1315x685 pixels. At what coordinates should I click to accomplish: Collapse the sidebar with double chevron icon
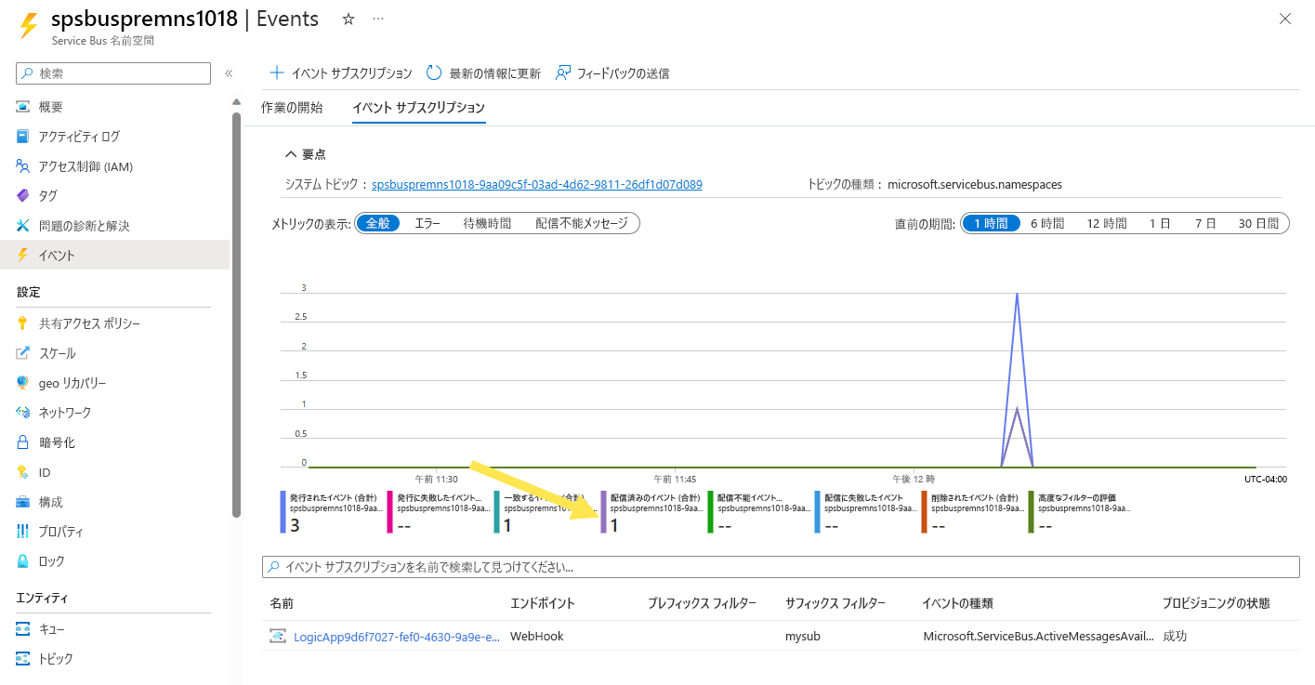click(x=229, y=73)
